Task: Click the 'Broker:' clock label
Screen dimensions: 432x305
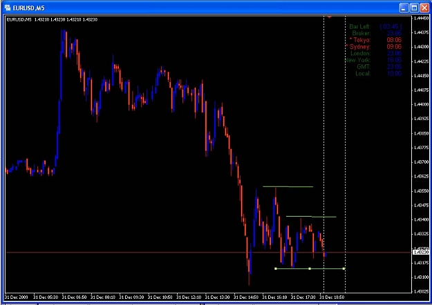Action: pos(361,33)
